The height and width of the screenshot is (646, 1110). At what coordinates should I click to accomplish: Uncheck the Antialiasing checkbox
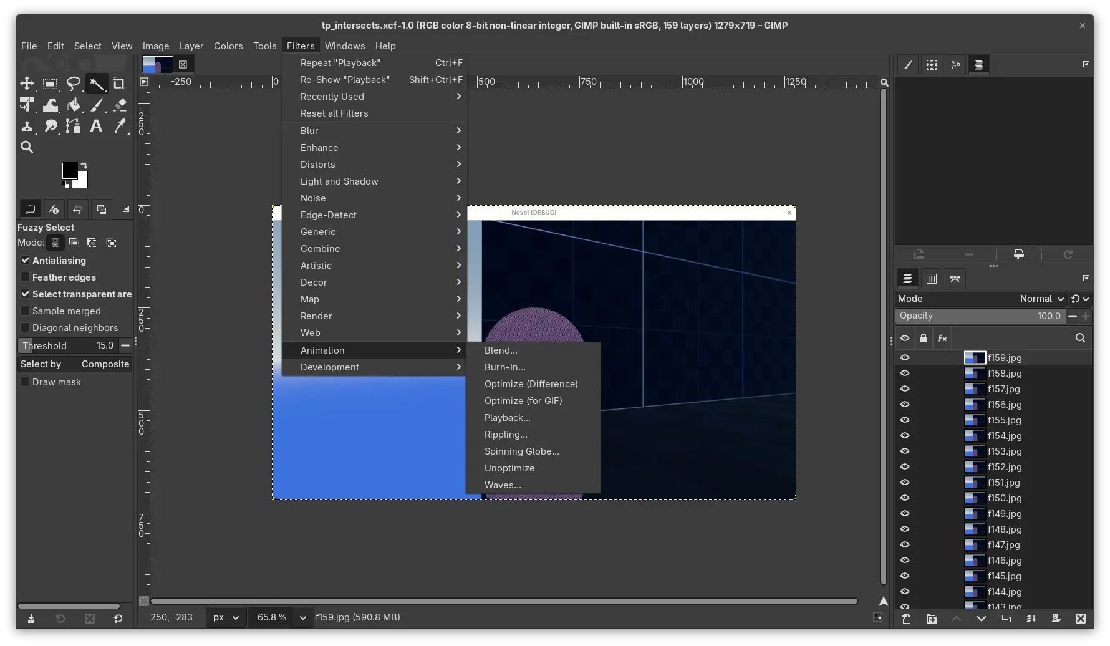[26, 261]
